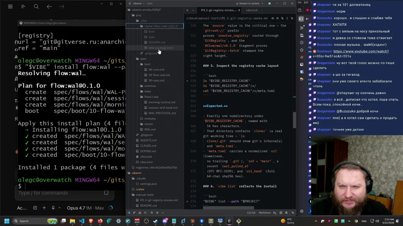The width and height of the screenshot is (403, 226).
Task: Click the main branch label in the title bar
Action: [150, 3]
